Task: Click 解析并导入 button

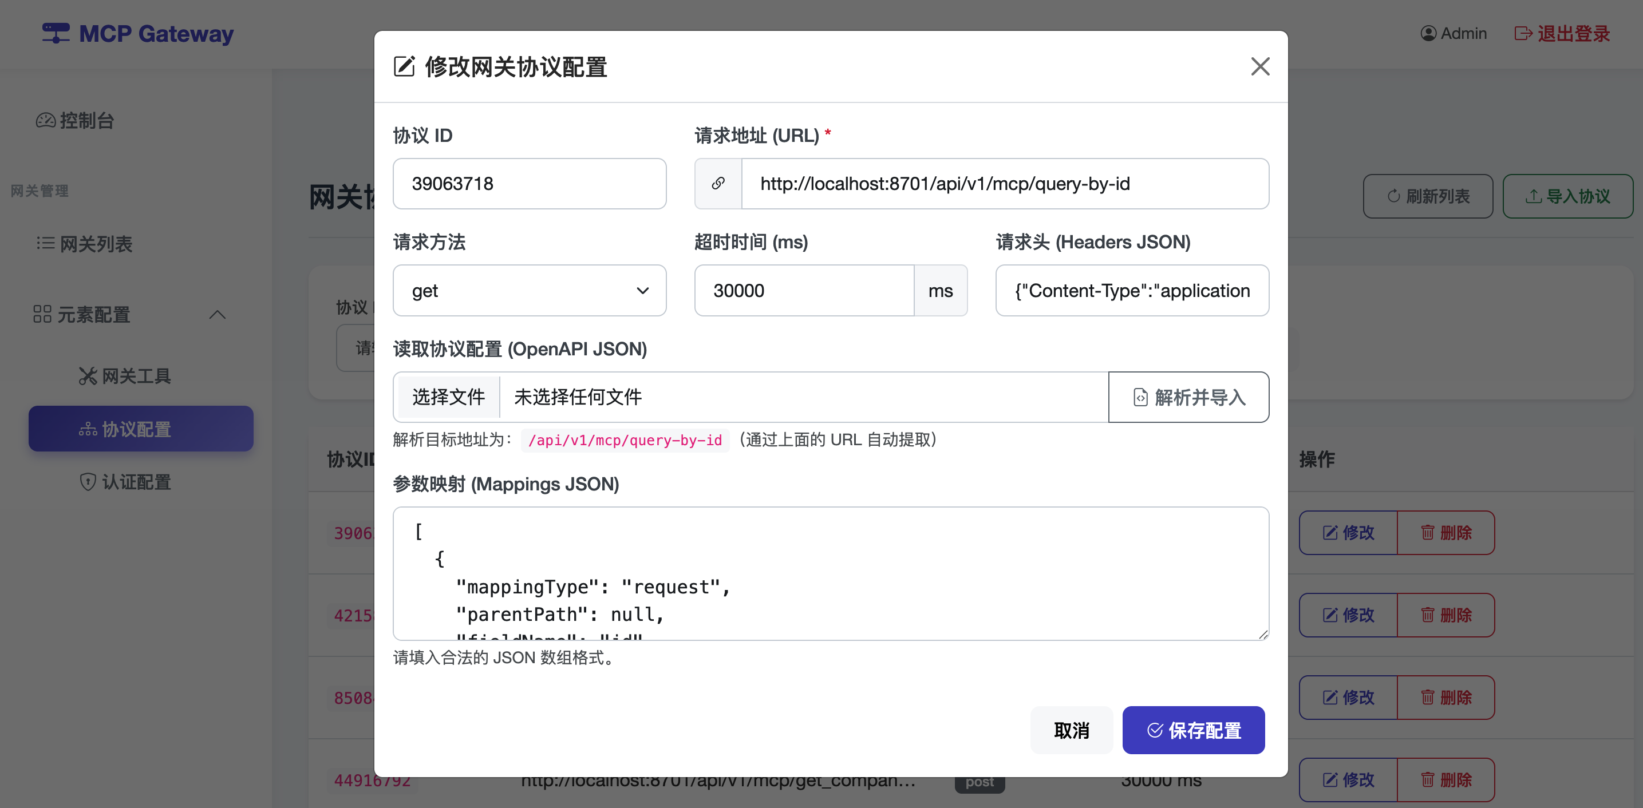Action: click(x=1189, y=397)
